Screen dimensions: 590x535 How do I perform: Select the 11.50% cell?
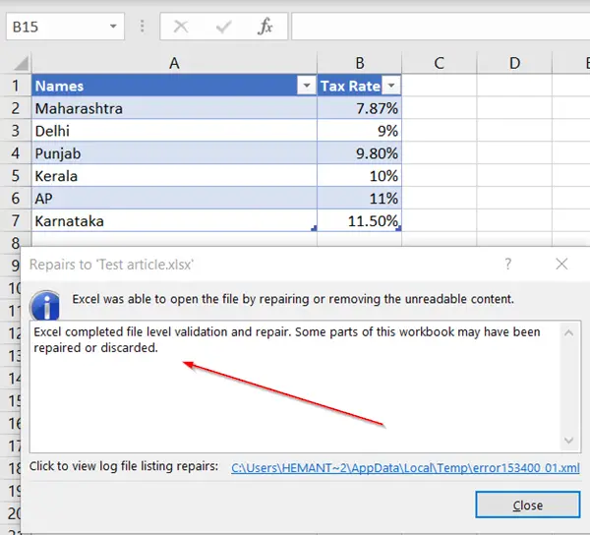pyautogui.click(x=359, y=221)
